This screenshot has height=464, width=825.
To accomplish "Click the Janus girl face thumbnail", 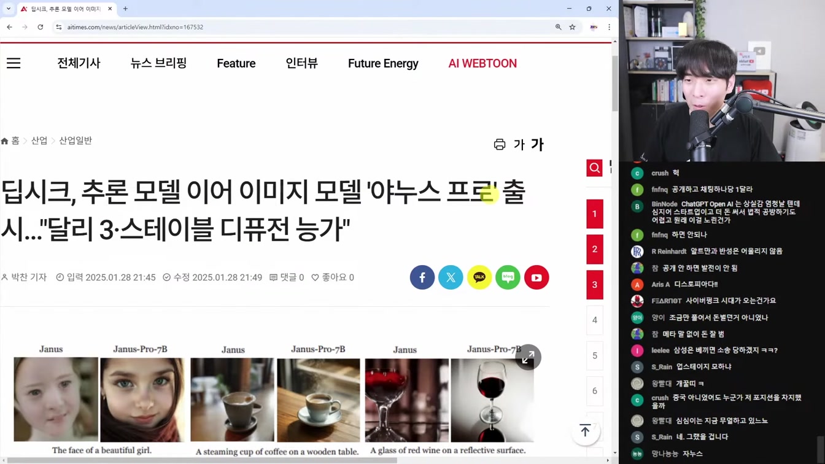I will [56, 400].
